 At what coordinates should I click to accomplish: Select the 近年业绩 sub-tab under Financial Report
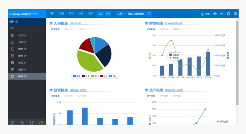[151, 29]
